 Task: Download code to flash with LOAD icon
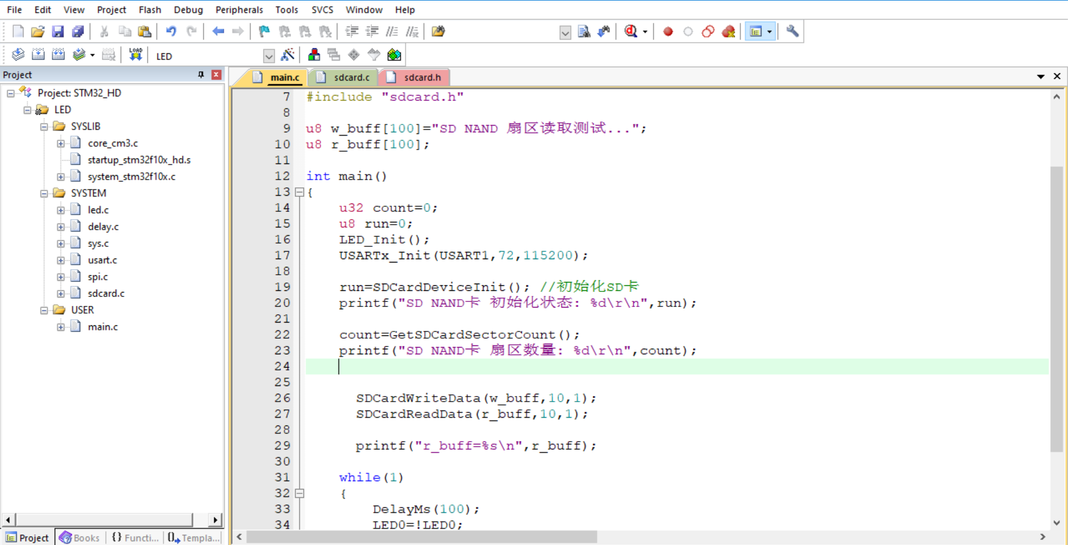[135, 55]
